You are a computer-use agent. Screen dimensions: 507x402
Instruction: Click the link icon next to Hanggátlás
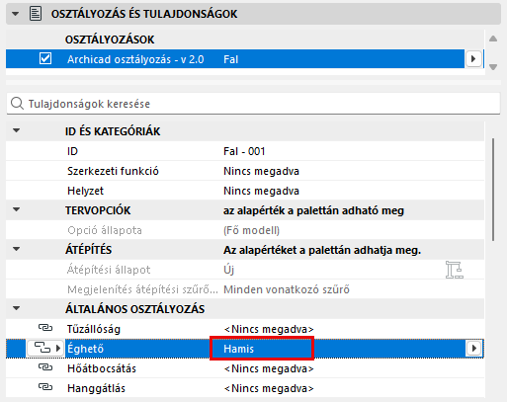pyautogui.click(x=45, y=387)
